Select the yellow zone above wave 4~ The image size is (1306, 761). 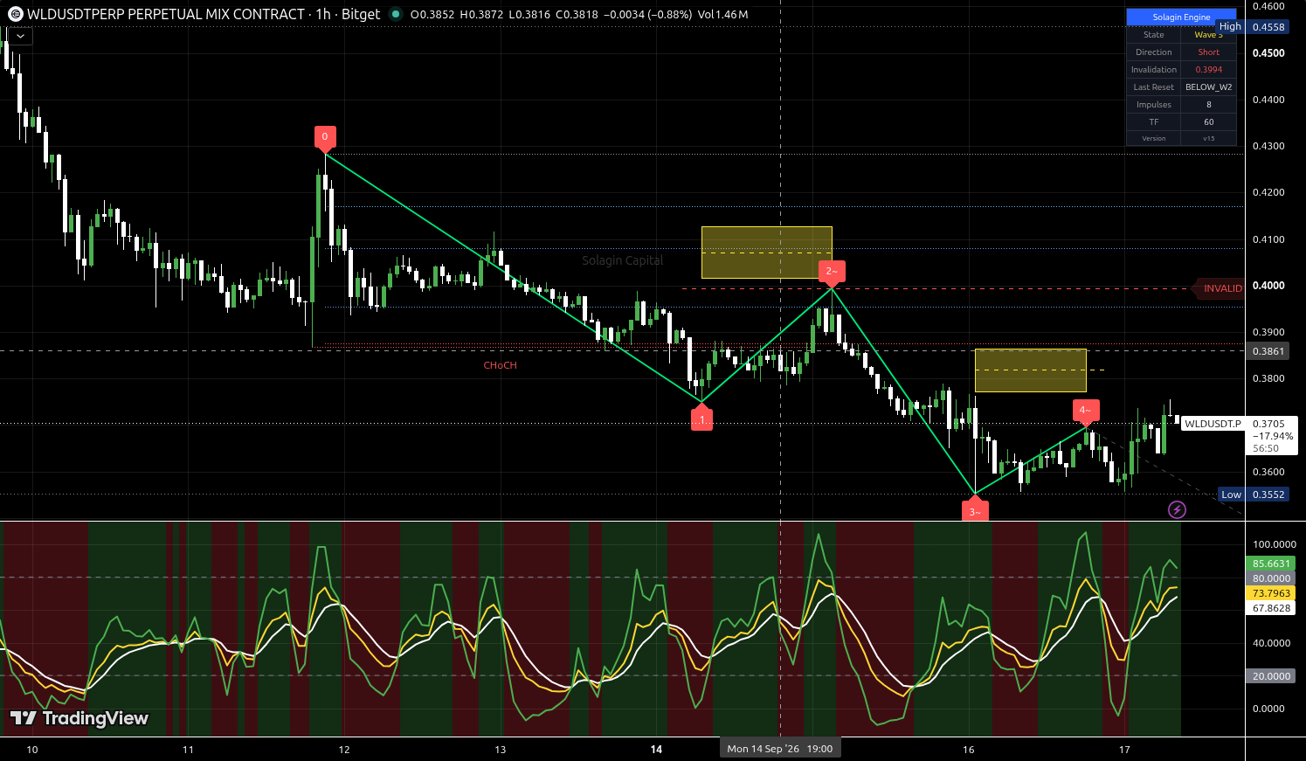(1030, 370)
